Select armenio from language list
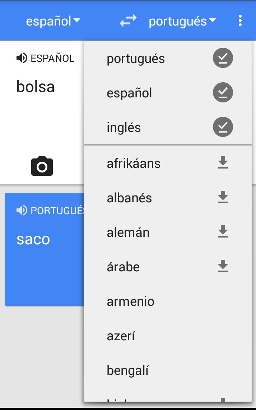This screenshot has height=410, width=256. coord(131,301)
